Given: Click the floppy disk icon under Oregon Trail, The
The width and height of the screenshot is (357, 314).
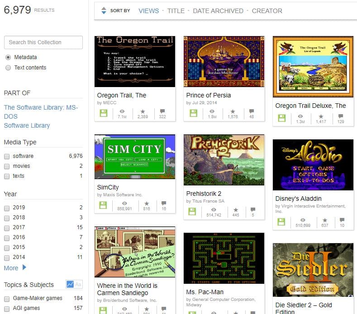Looking at the screenshot, I should click(x=104, y=113).
